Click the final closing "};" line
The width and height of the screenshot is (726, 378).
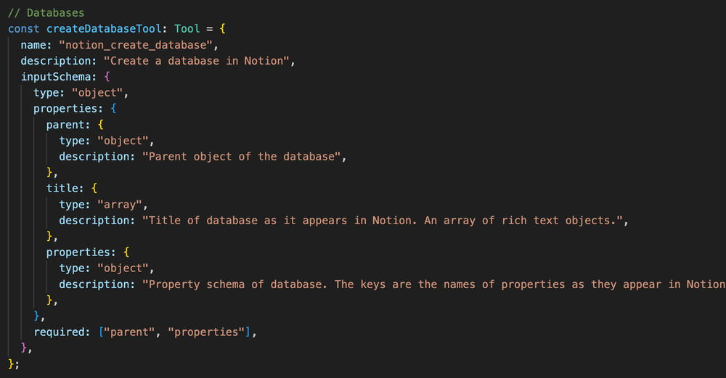click(x=13, y=363)
